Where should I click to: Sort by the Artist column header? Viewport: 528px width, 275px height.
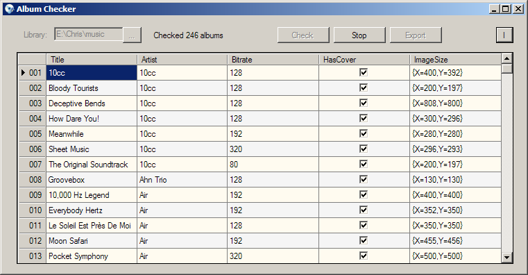(182, 60)
